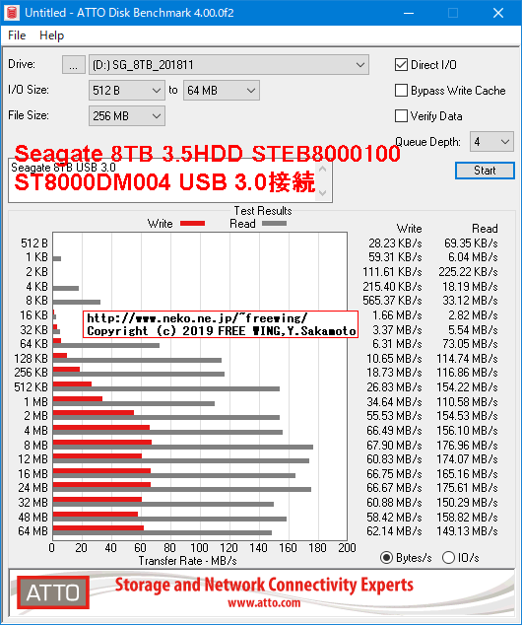Click the 150.29 MB/s read value
Image resolution: width=522 pixels, height=625 pixels.
point(467,502)
